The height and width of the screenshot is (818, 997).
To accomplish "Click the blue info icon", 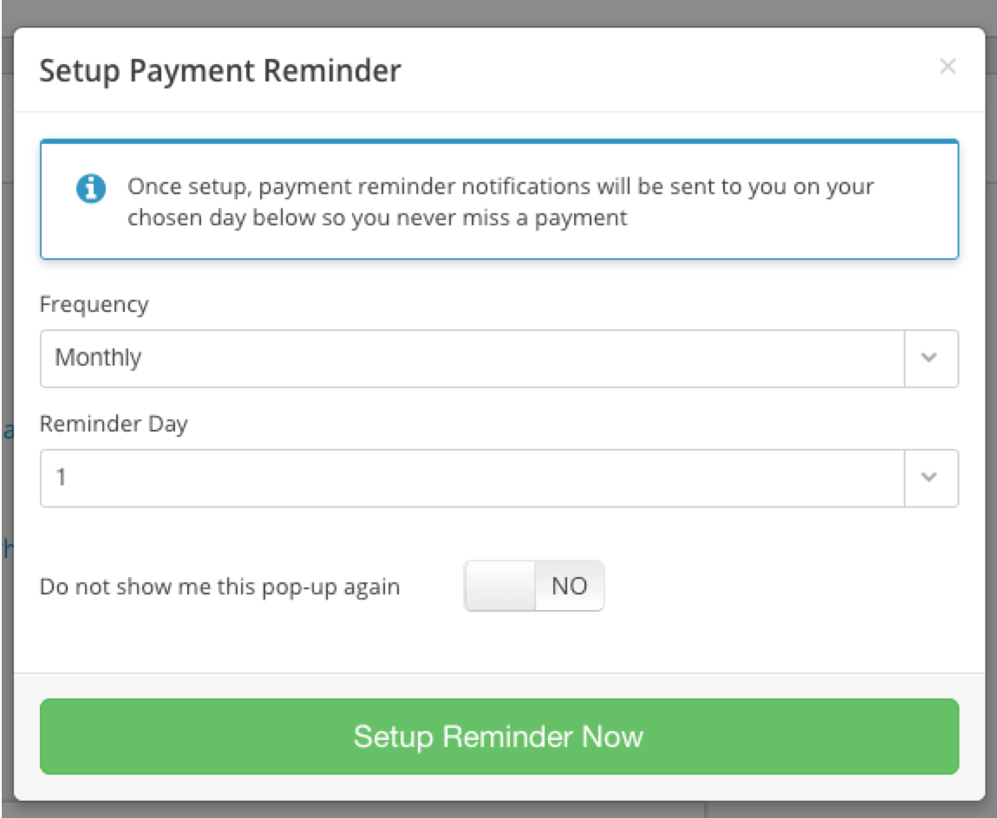I will coord(91,189).
